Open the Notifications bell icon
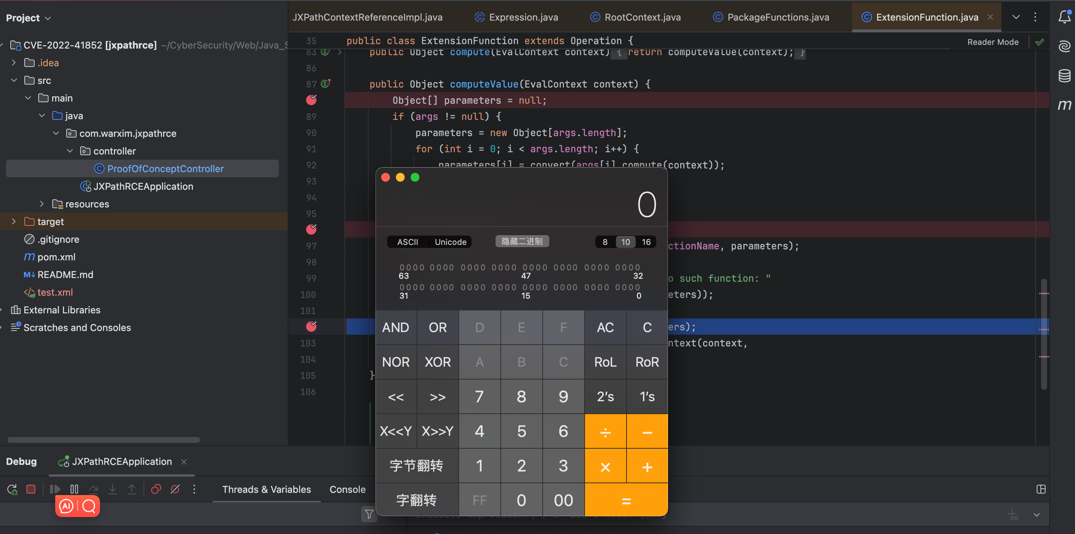This screenshot has width=1075, height=534. click(x=1064, y=17)
